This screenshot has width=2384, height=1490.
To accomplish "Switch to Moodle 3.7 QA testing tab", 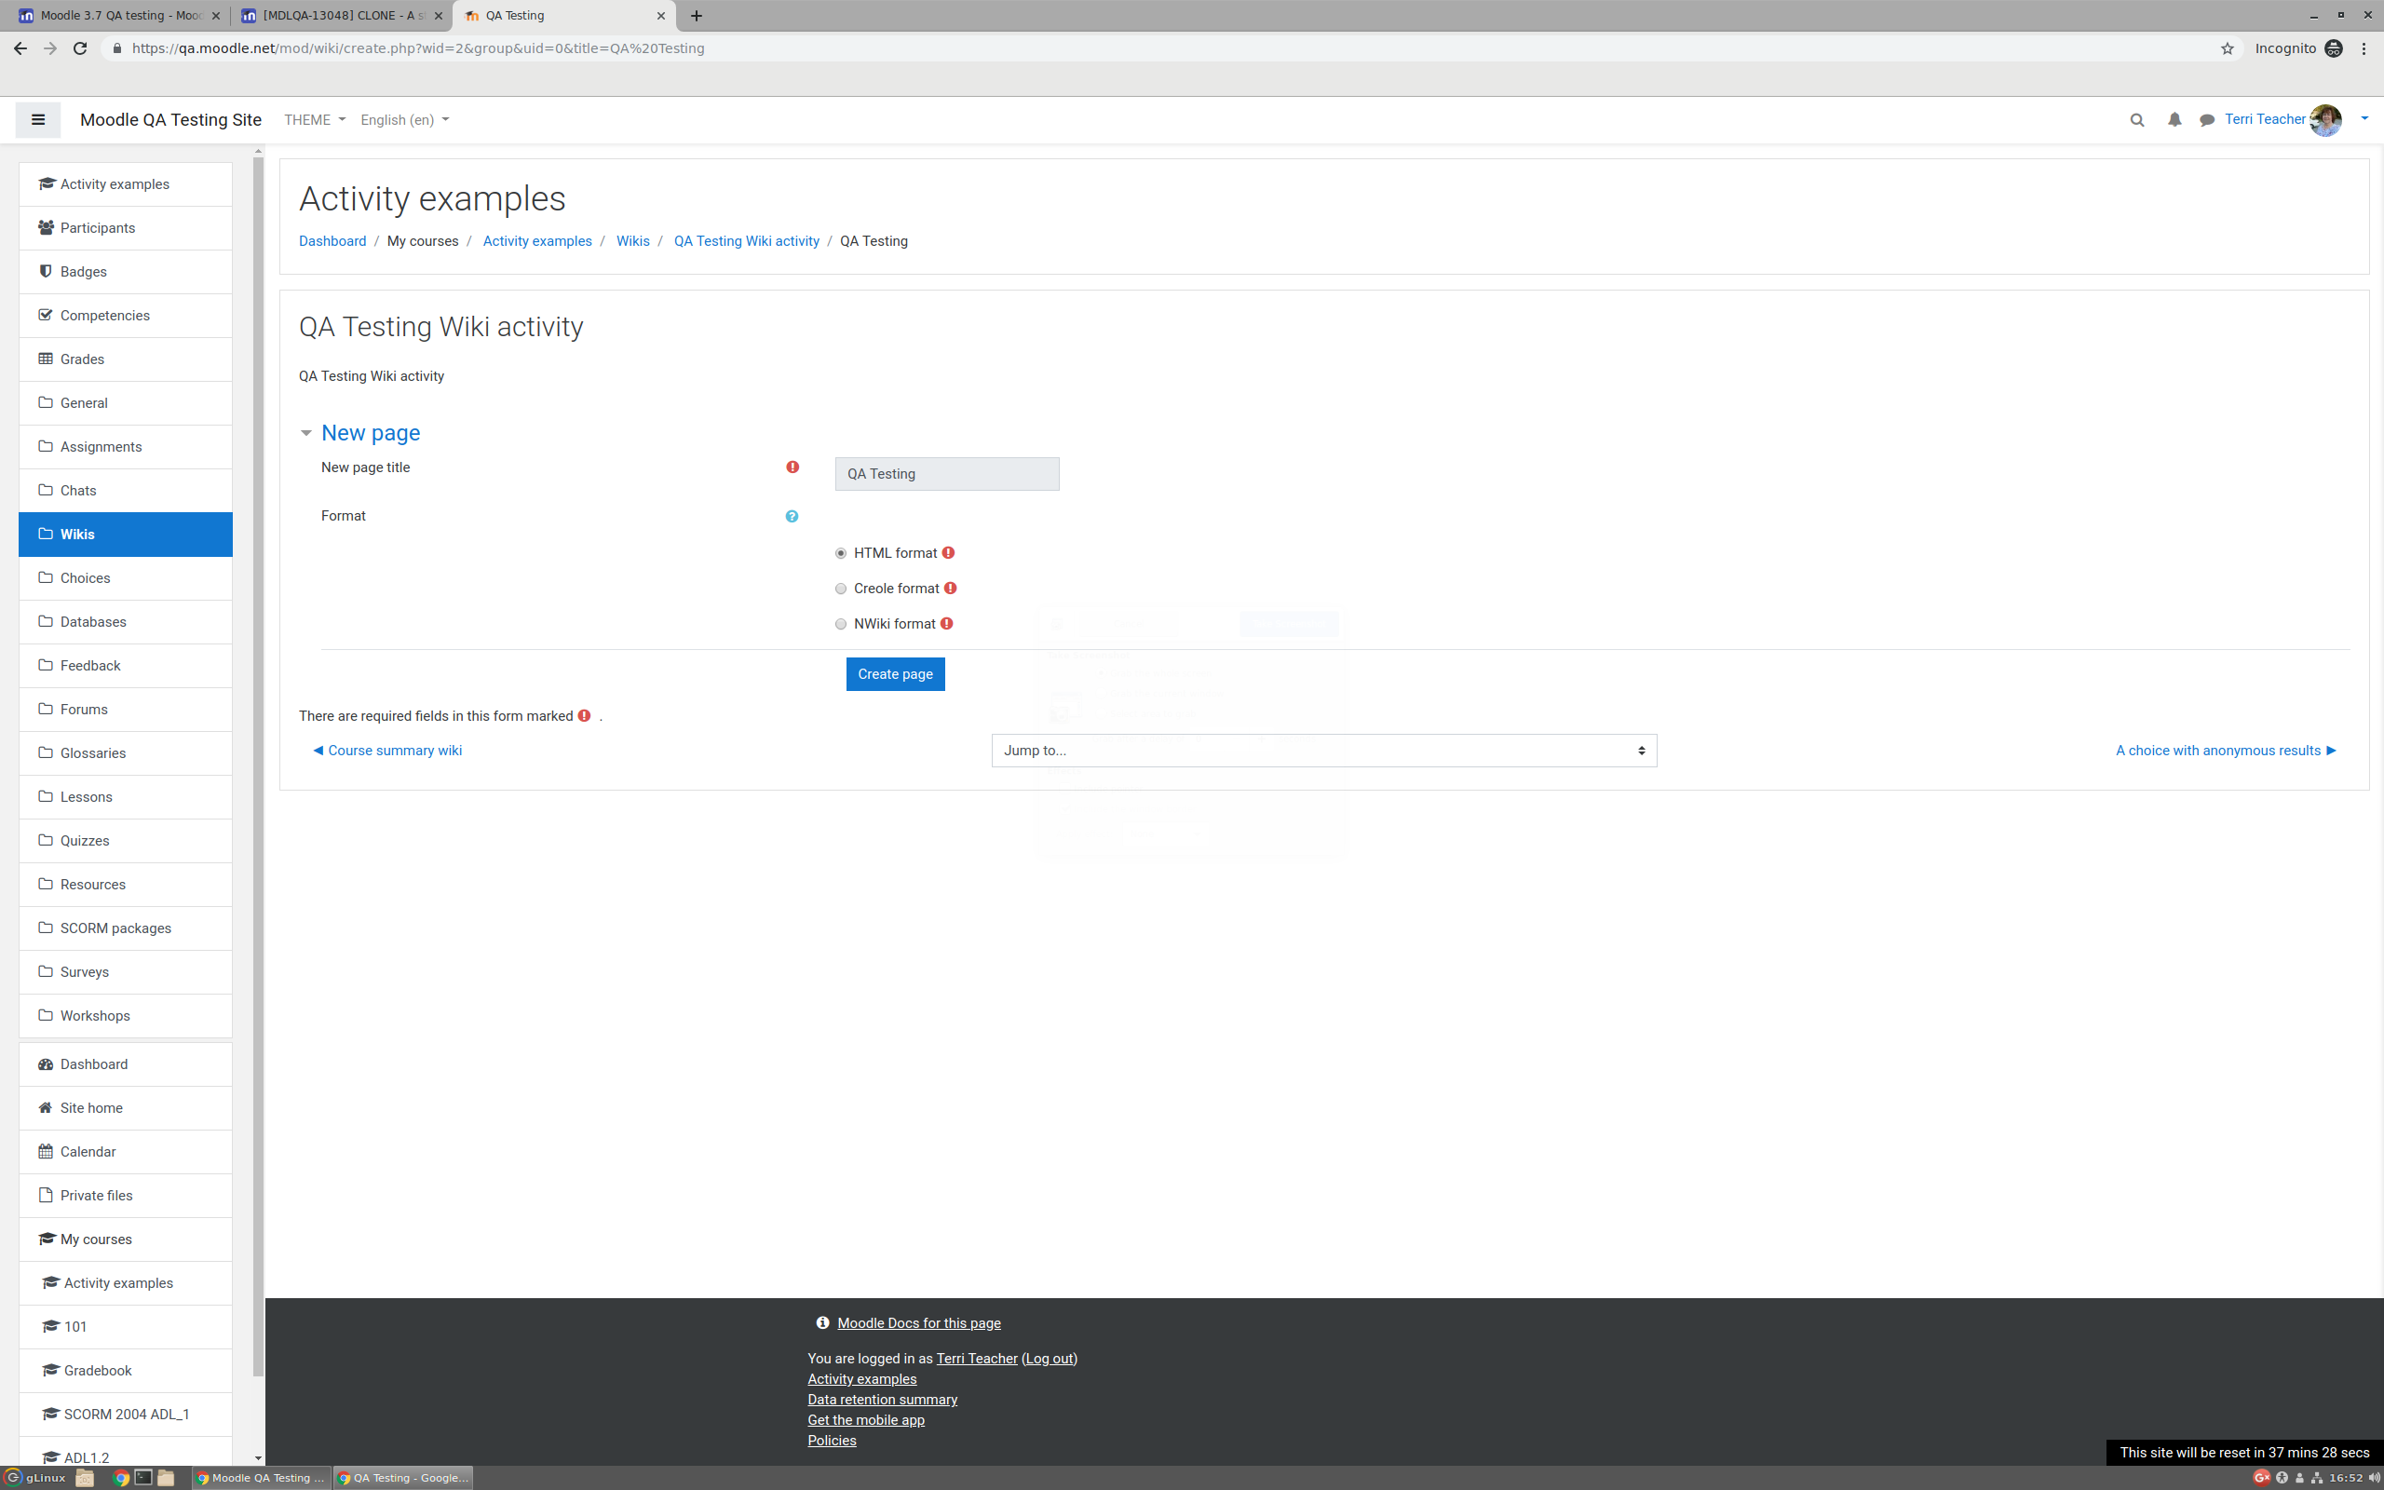I will [118, 16].
